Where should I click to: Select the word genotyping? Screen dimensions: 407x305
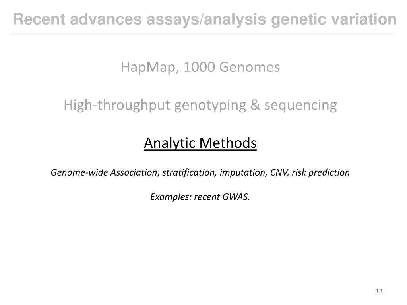pyautogui.click(x=210, y=106)
